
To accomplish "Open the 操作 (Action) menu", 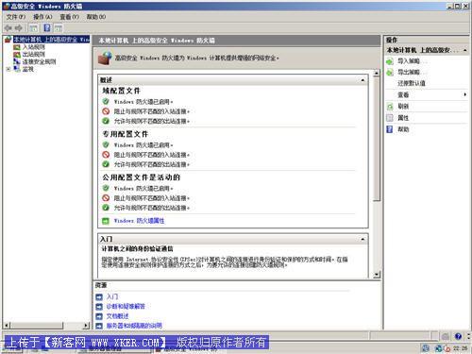I will pos(42,17).
